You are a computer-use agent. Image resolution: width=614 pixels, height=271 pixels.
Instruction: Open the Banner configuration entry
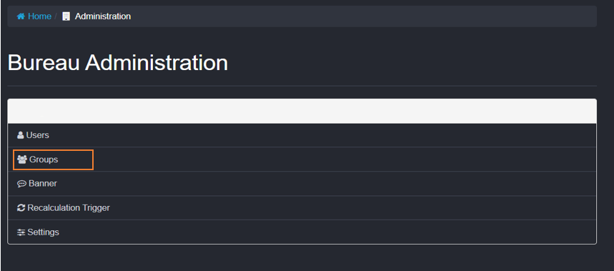coord(43,184)
